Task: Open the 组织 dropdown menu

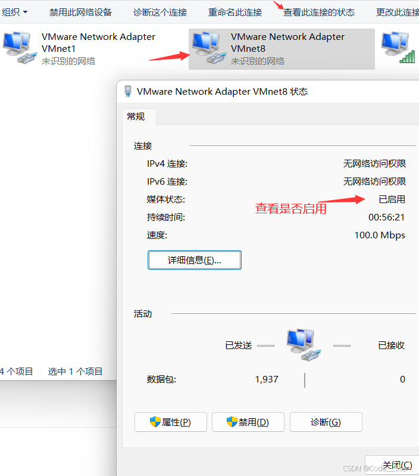Action: (x=14, y=12)
